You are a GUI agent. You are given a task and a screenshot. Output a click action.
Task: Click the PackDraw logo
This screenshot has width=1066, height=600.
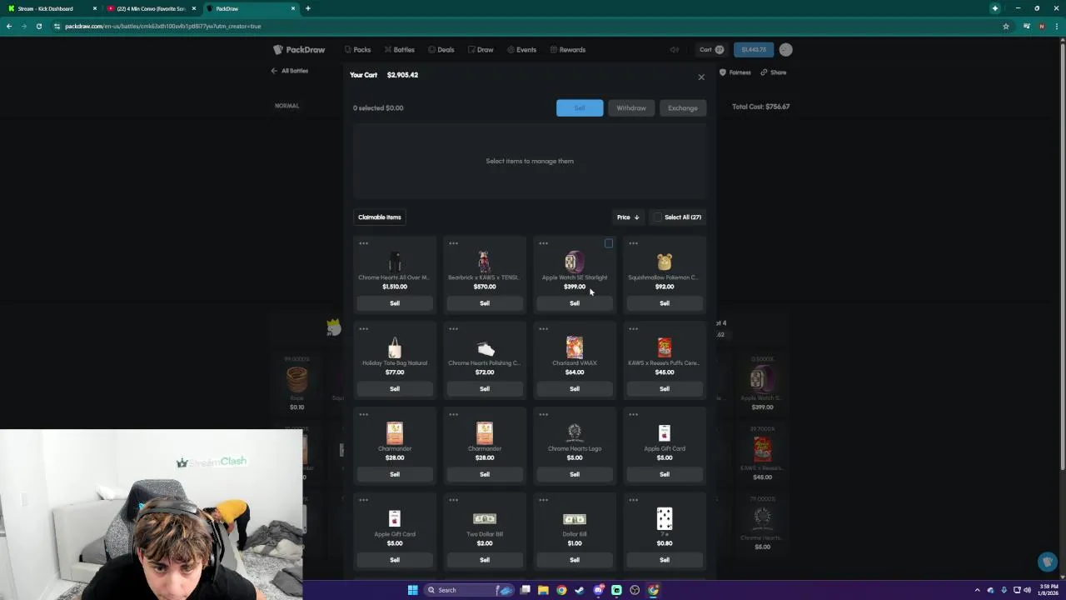(x=299, y=50)
